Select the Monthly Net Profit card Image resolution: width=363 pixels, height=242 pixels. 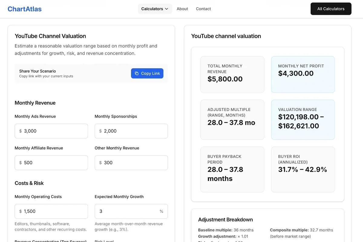coord(303,74)
